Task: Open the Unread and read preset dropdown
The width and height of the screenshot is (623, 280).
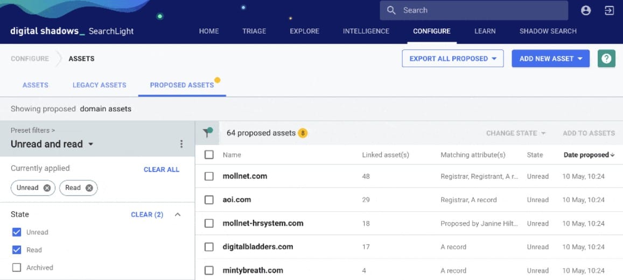Action: (x=52, y=144)
